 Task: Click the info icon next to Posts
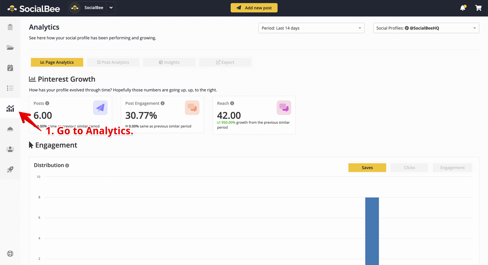pyautogui.click(x=47, y=103)
